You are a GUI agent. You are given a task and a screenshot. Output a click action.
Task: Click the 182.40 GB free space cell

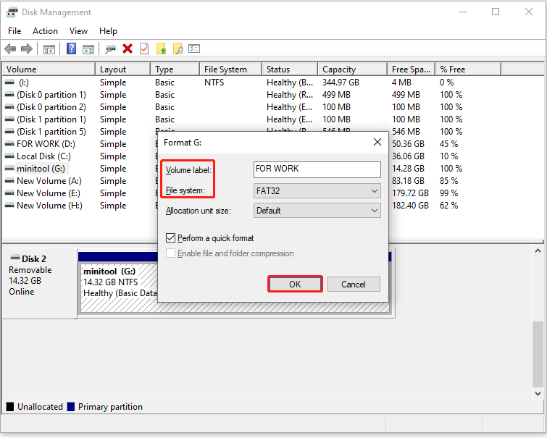coord(410,205)
